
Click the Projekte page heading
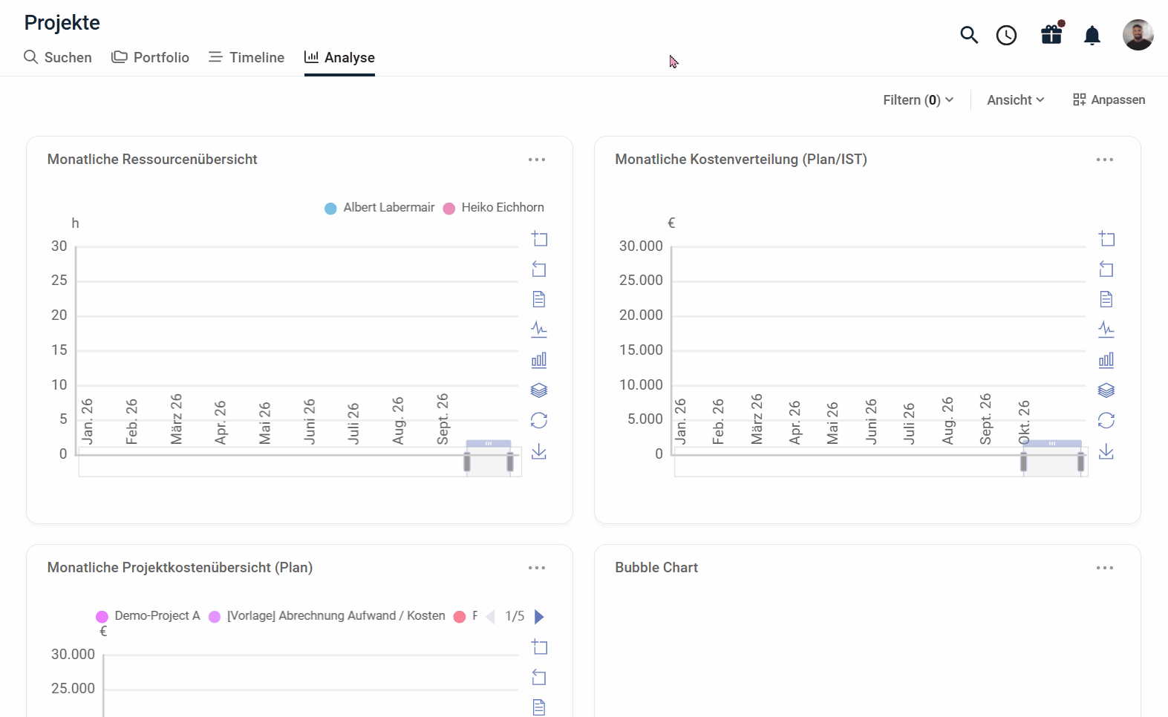coord(62,23)
